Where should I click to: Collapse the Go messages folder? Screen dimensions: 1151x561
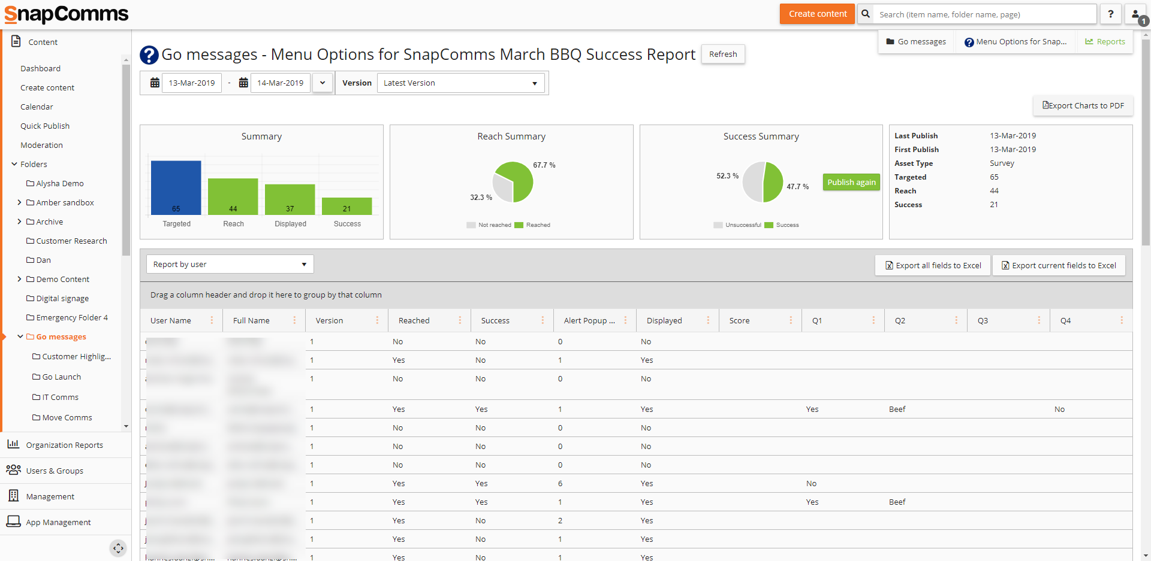[20, 336]
